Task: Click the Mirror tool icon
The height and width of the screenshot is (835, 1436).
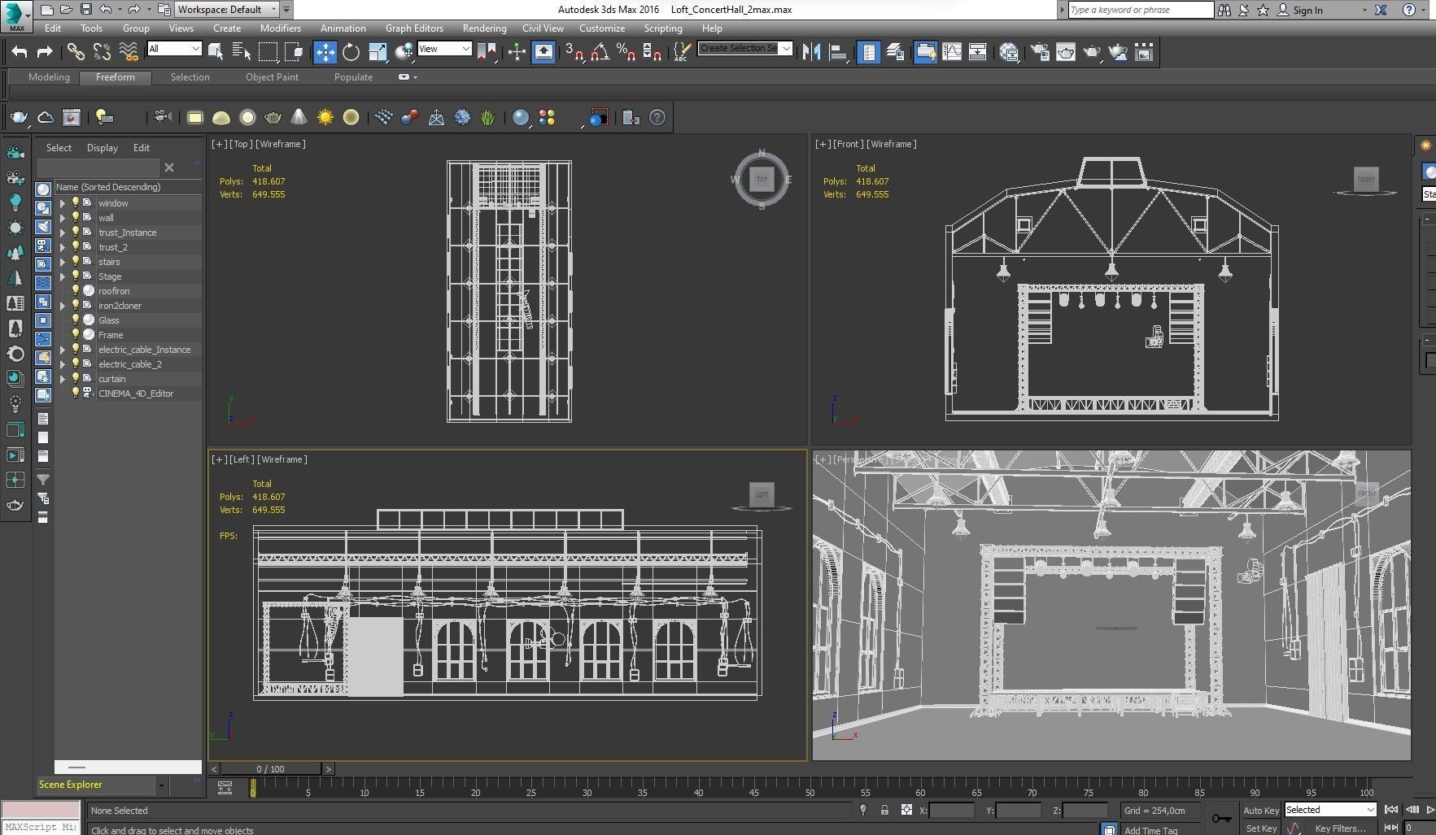Action: 811,52
